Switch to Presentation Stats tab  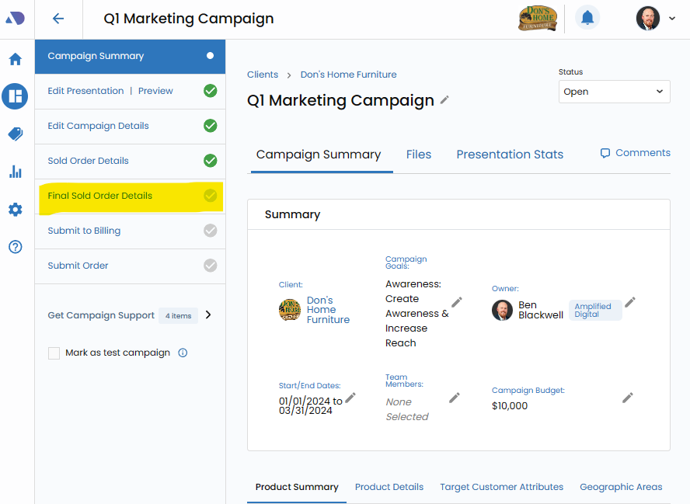click(510, 155)
